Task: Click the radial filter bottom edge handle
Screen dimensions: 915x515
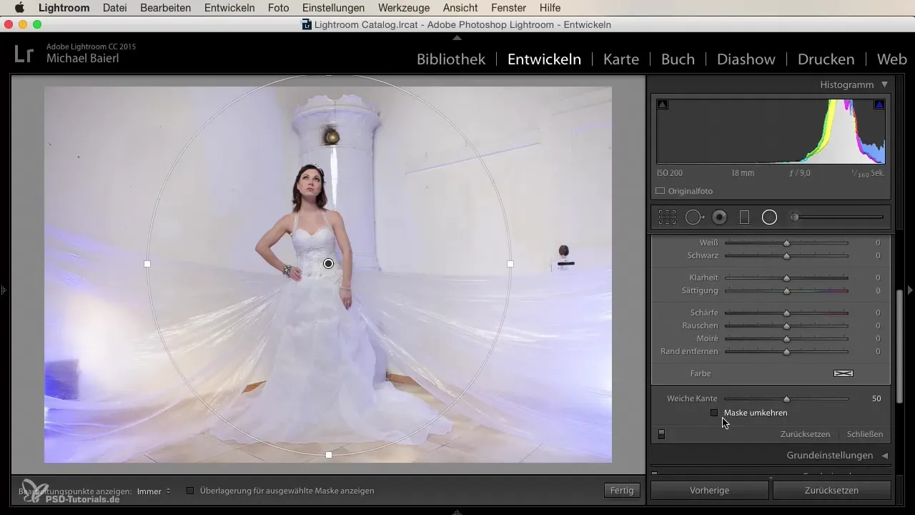Action: [329, 455]
